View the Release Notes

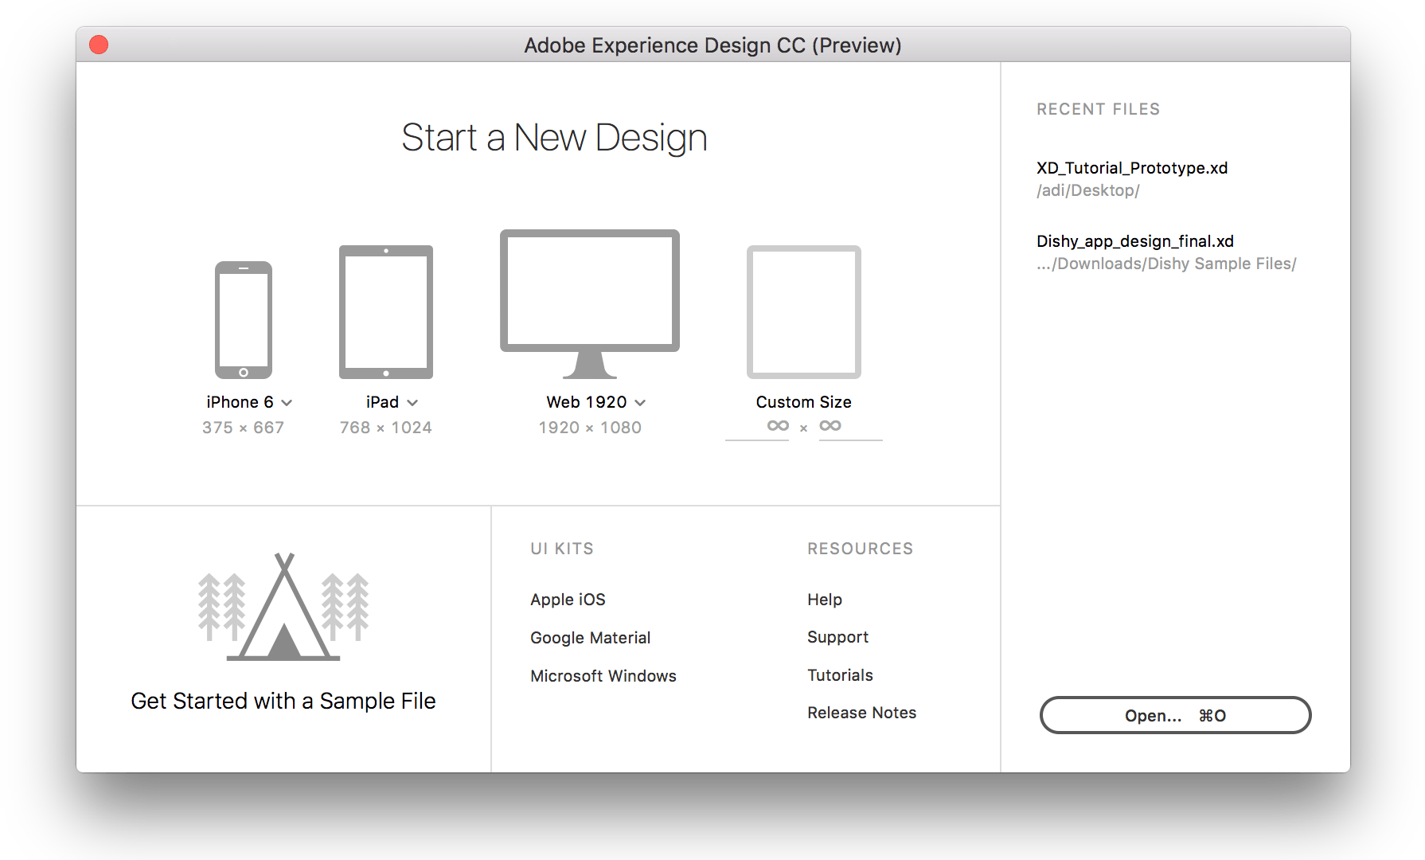click(x=861, y=712)
